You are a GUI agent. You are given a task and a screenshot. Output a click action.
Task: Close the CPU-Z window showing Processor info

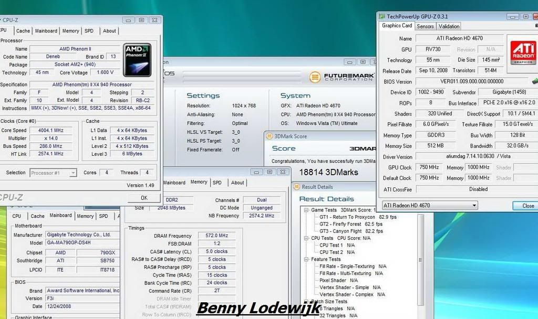click(x=155, y=20)
